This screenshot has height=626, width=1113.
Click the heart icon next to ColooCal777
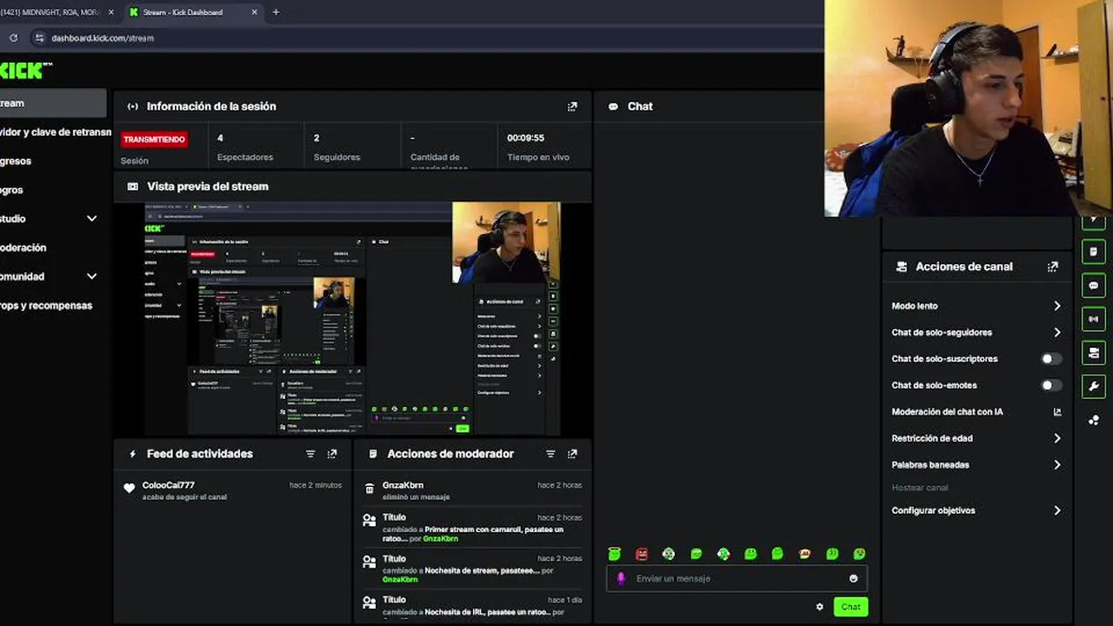pos(130,489)
